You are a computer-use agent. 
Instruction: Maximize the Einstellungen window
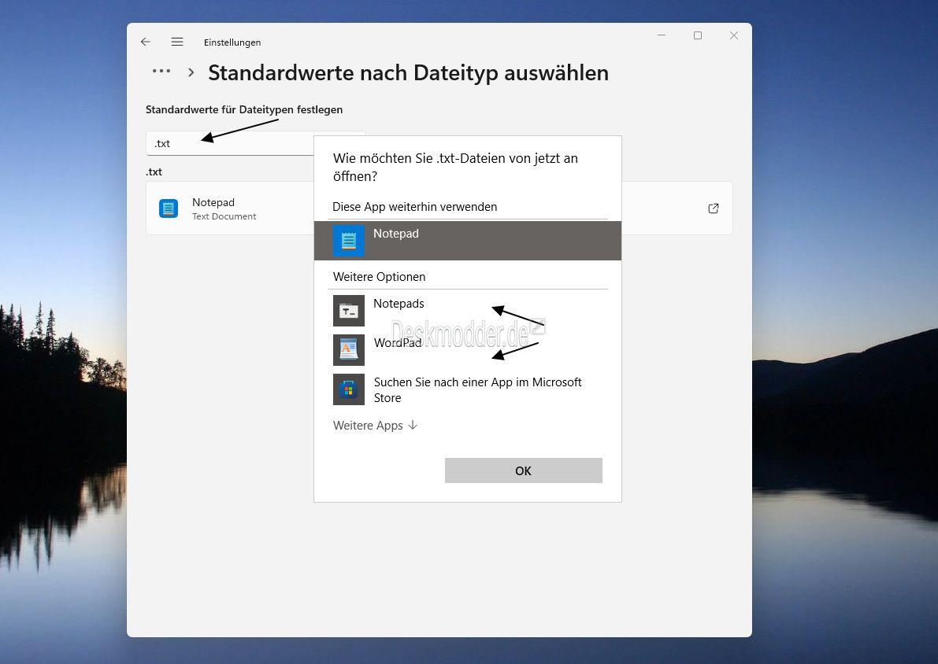tap(698, 36)
